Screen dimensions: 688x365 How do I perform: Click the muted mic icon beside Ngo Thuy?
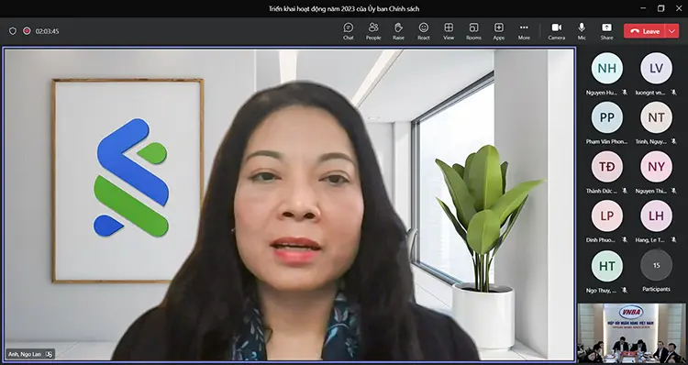(625, 291)
